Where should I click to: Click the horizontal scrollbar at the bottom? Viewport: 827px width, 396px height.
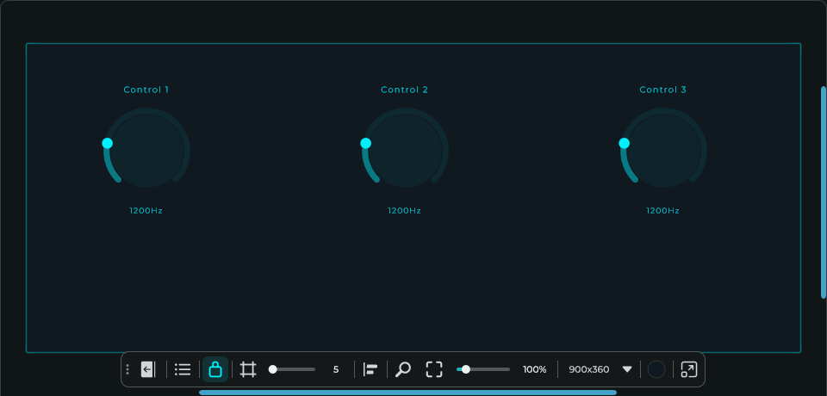[407, 393]
